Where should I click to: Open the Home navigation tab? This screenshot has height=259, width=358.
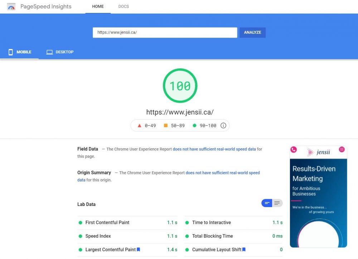(x=98, y=6)
